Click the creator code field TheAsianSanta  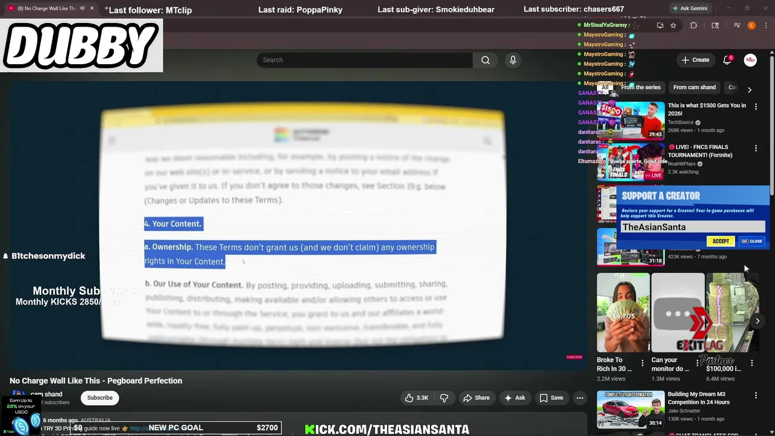click(693, 227)
